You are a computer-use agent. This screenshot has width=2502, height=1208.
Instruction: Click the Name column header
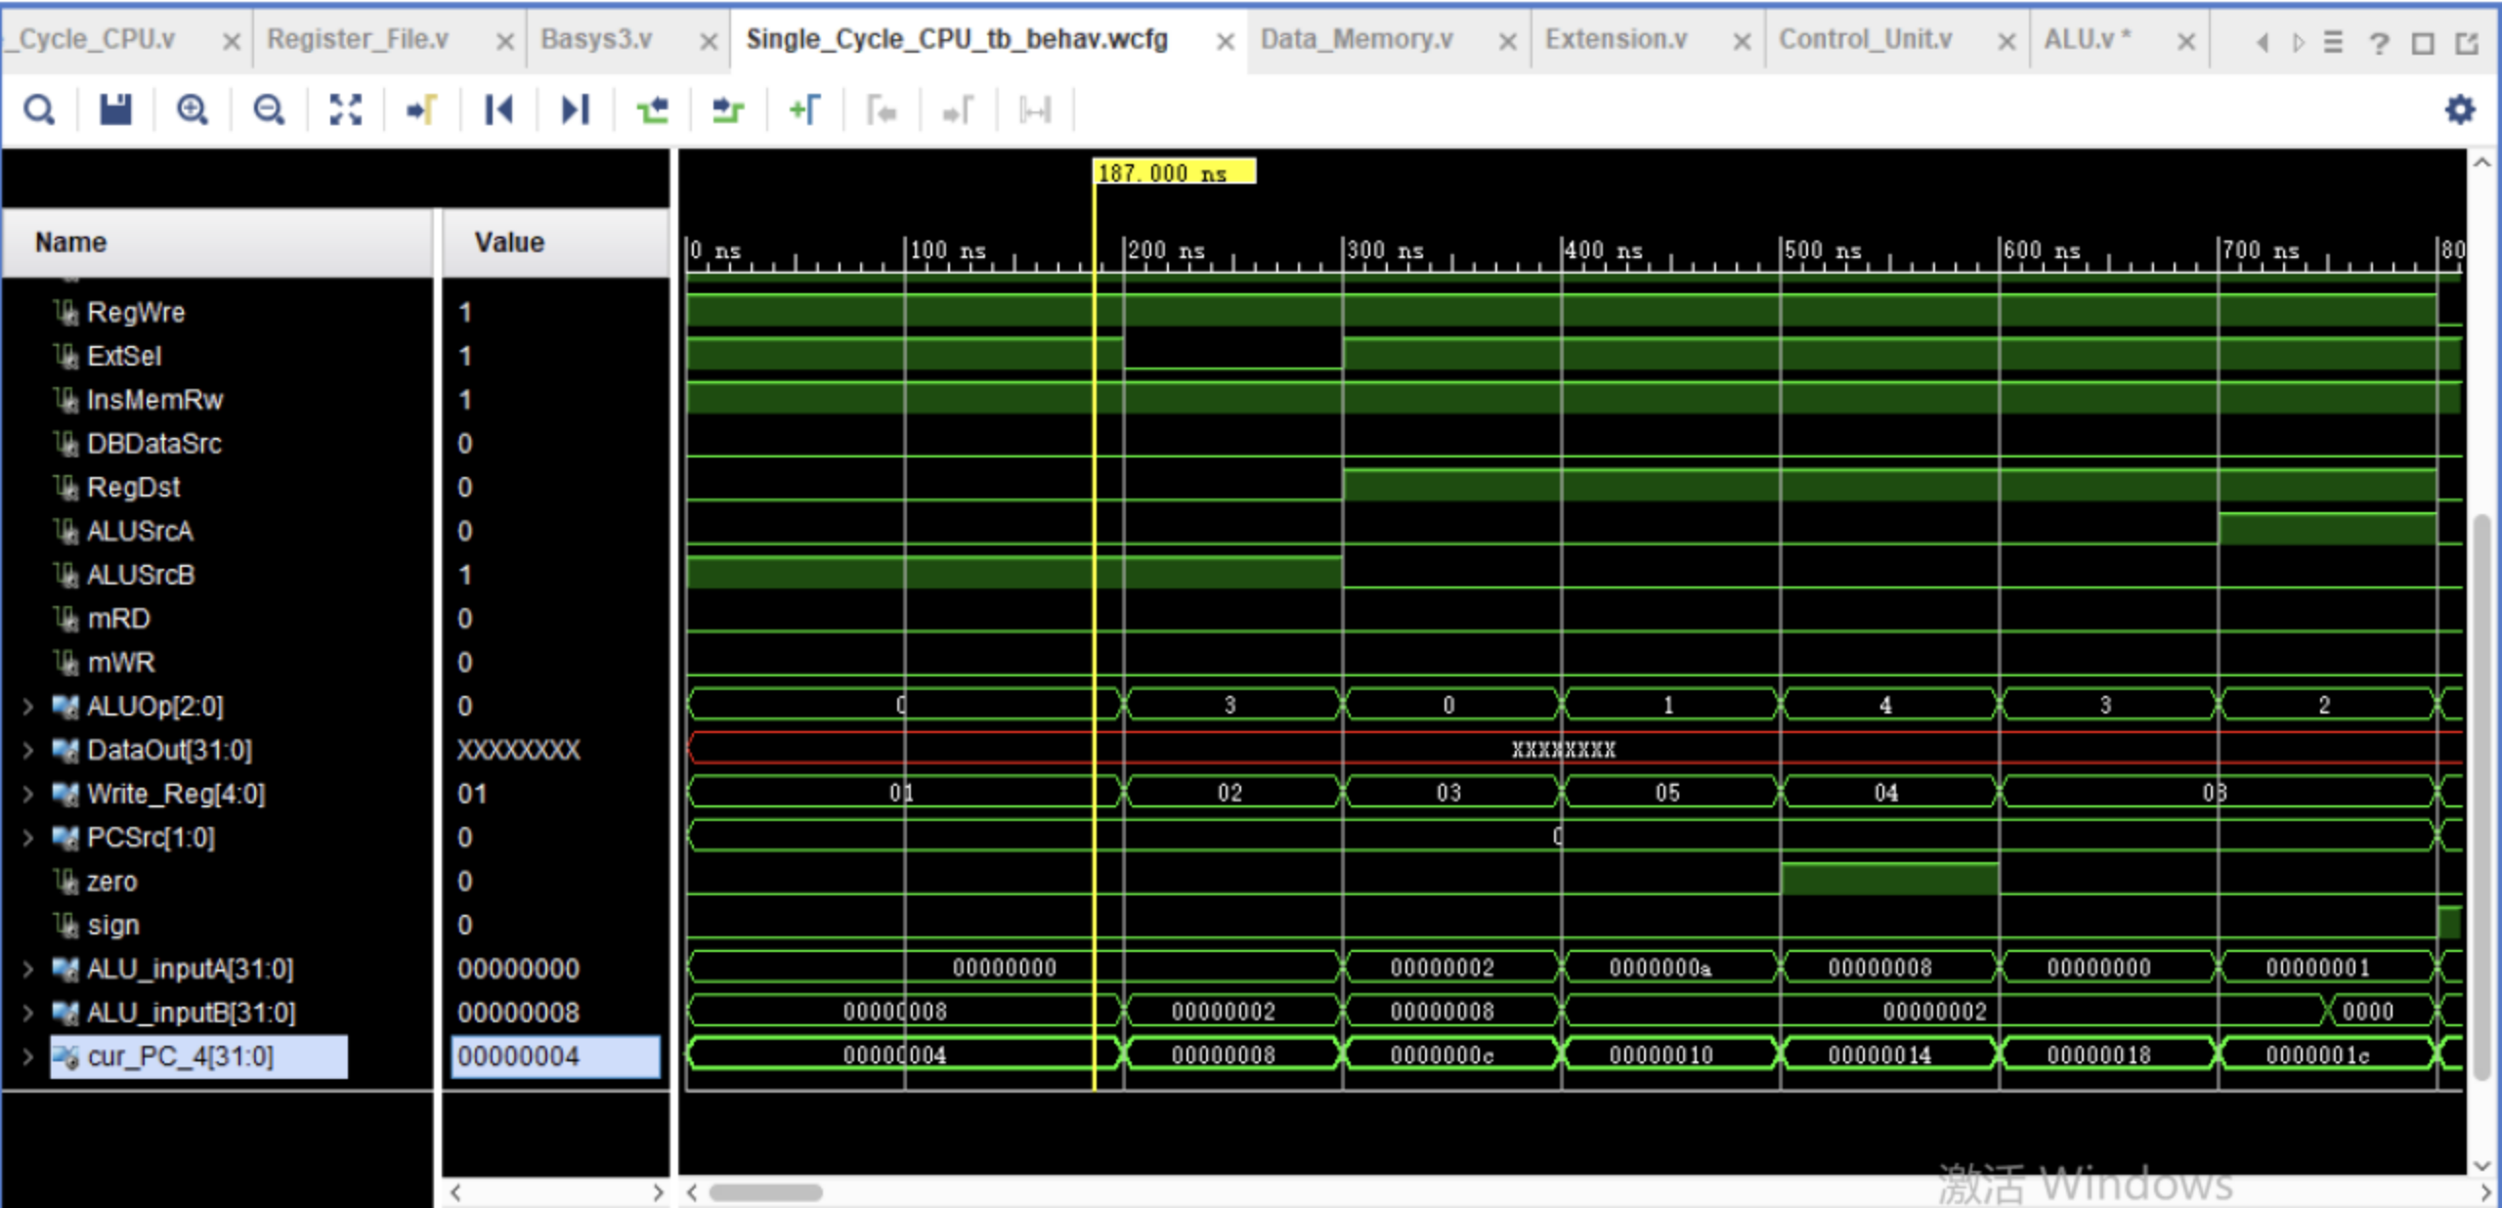coord(217,242)
